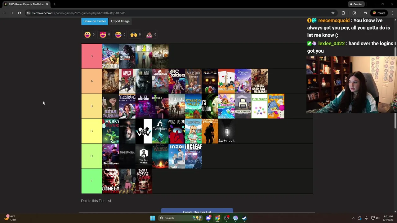React with the laughing tears emoji
The image size is (397, 223).
coord(118,35)
